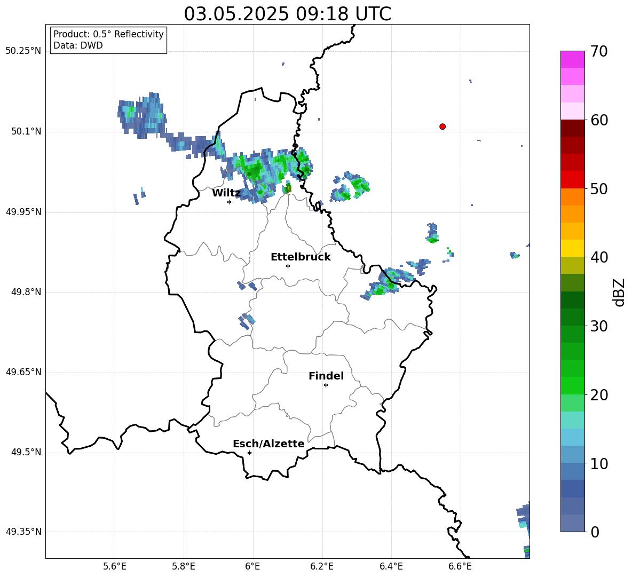Click the red dot marker

point(443,127)
